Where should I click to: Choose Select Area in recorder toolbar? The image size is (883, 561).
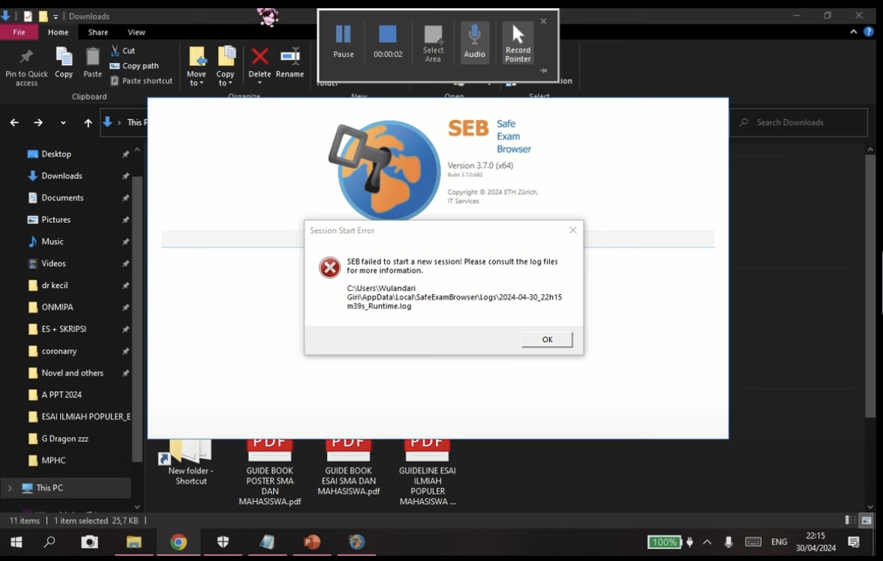click(x=432, y=43)
